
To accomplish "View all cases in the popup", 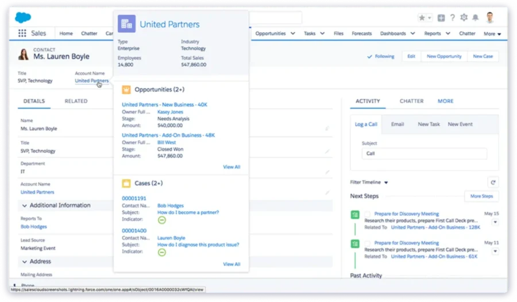I will (x=232, y=264).
